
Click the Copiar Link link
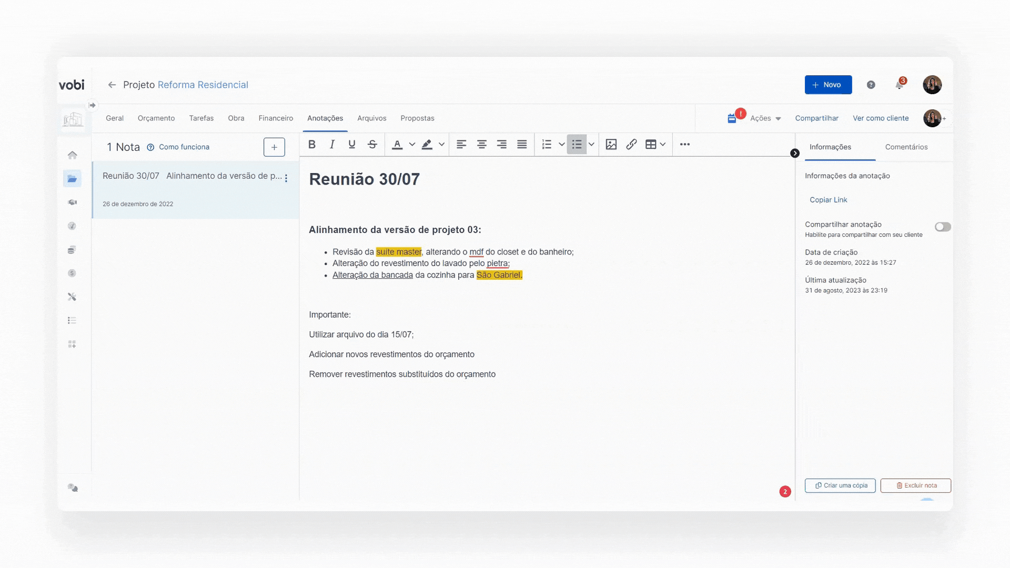click(828, 200)
